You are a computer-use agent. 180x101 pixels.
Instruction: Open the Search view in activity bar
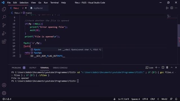pyautogui.click(x=4, y=17)
